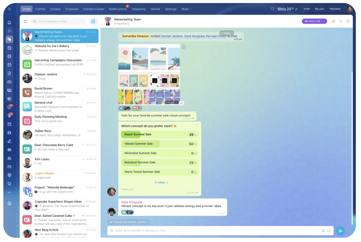361x242 pixels.
Task: Expand the left sidebar chevron down
Action: [9, 192]
